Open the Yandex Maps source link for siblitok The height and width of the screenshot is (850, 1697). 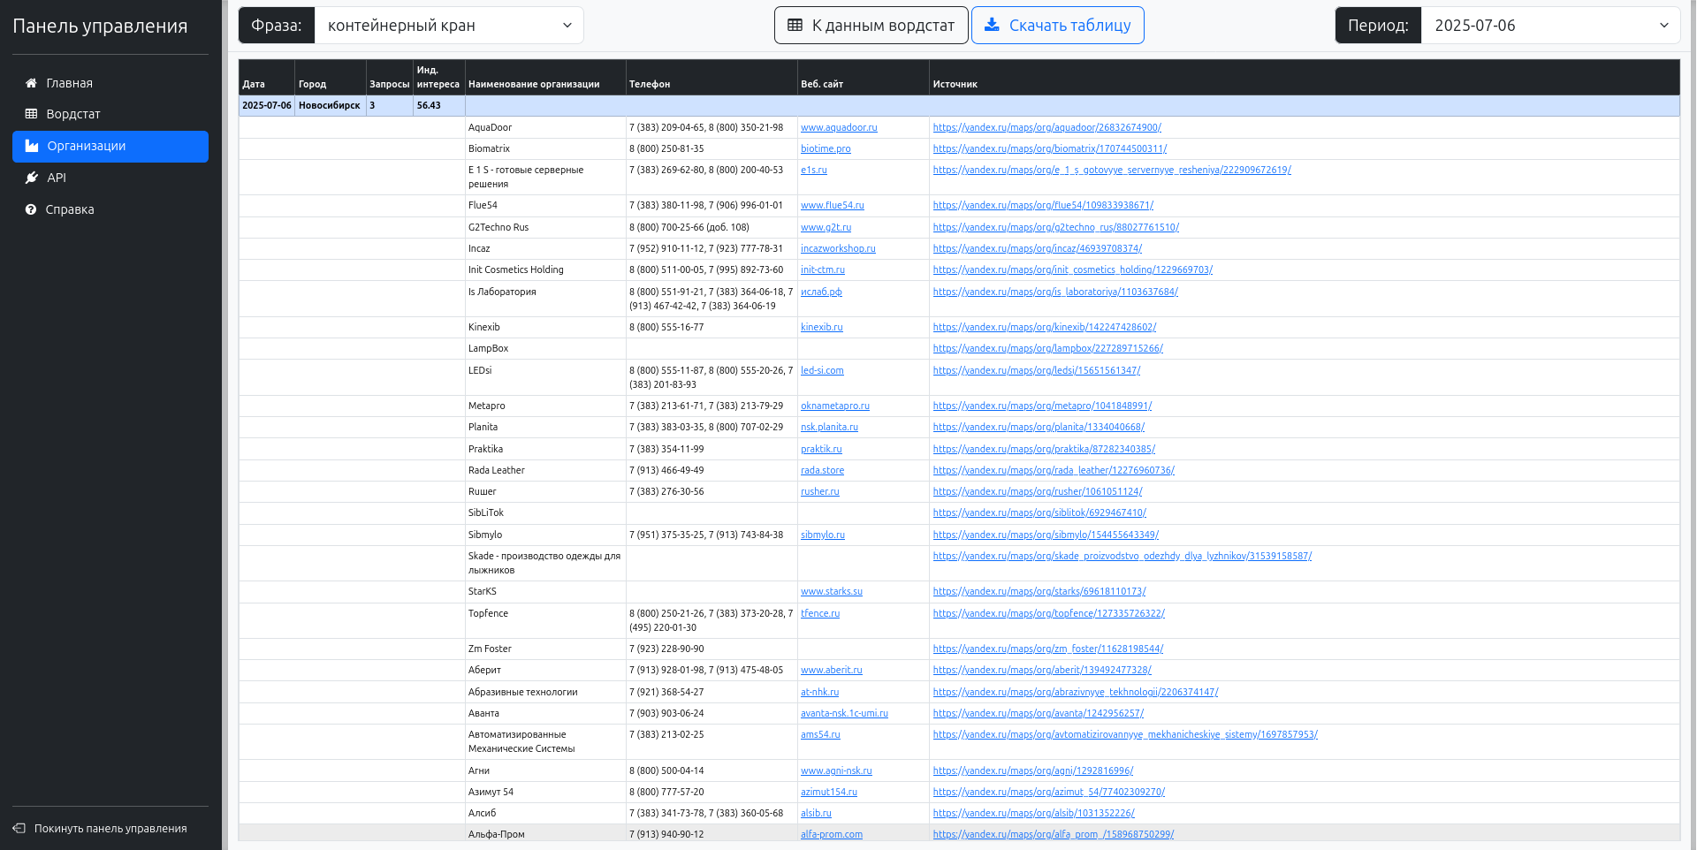(x=1039, y=512)
